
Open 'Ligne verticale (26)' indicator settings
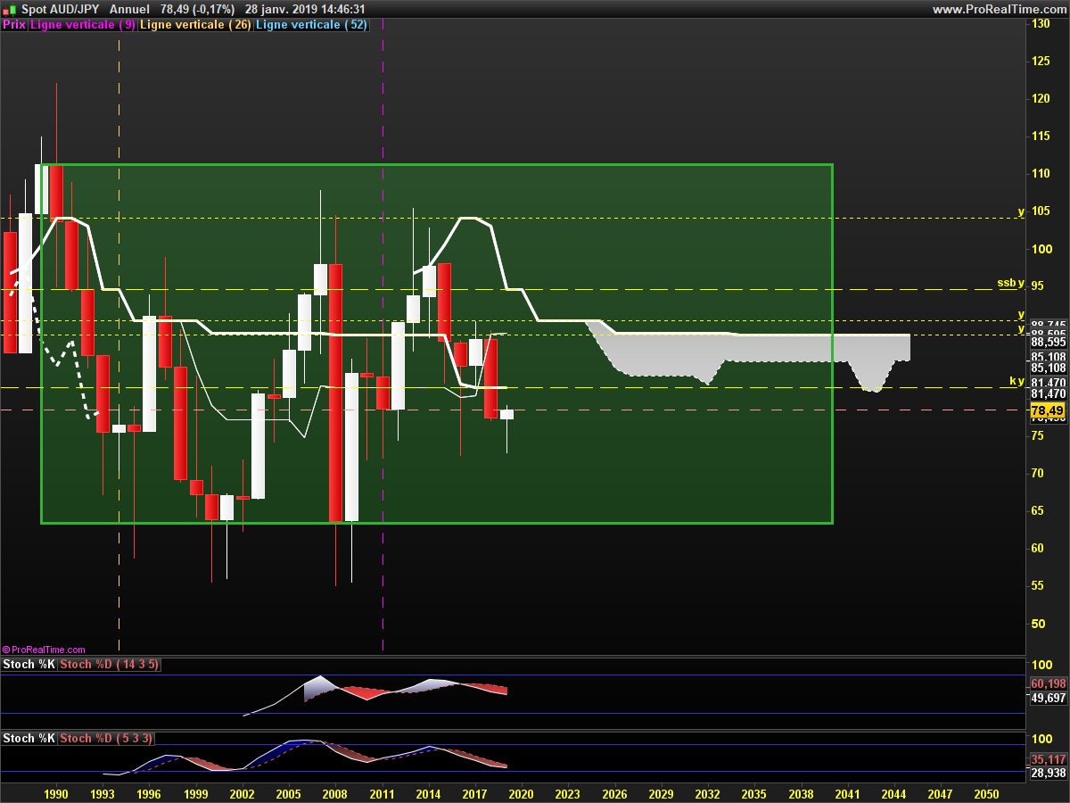196,25
